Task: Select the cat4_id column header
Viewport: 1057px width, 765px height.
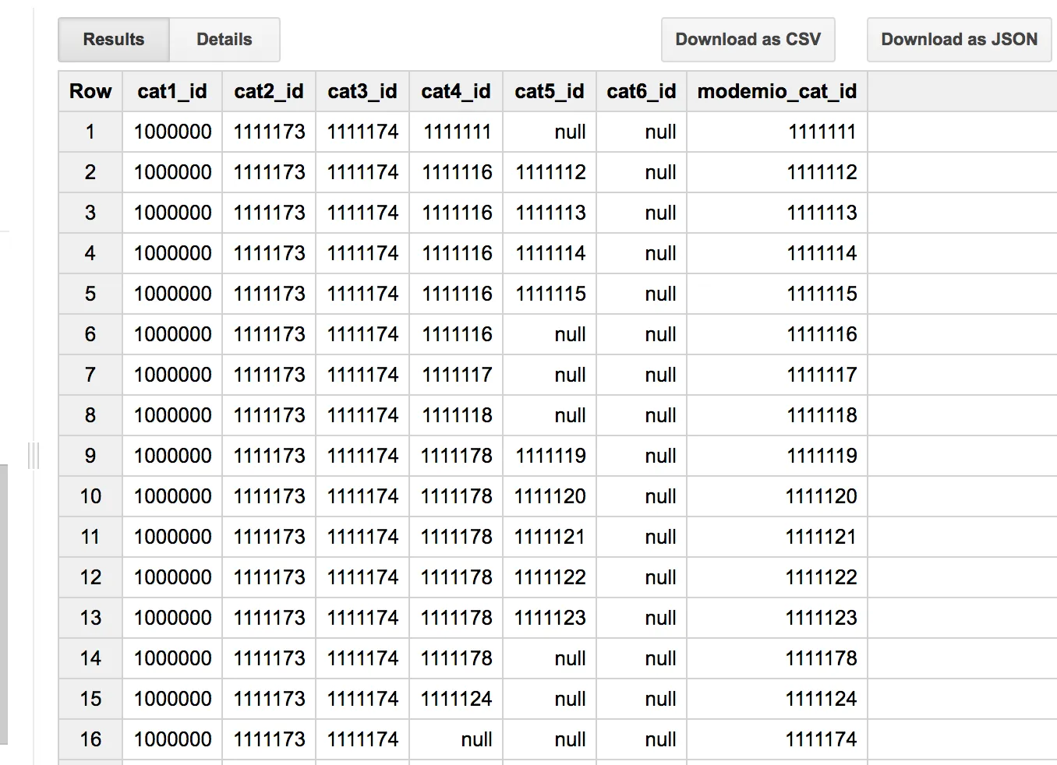Action: click(456, 91)
